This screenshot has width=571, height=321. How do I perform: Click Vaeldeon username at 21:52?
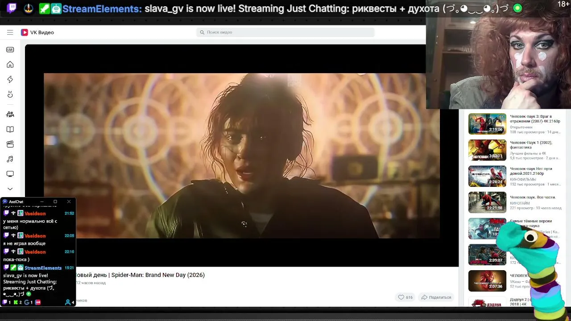[35, 214]
